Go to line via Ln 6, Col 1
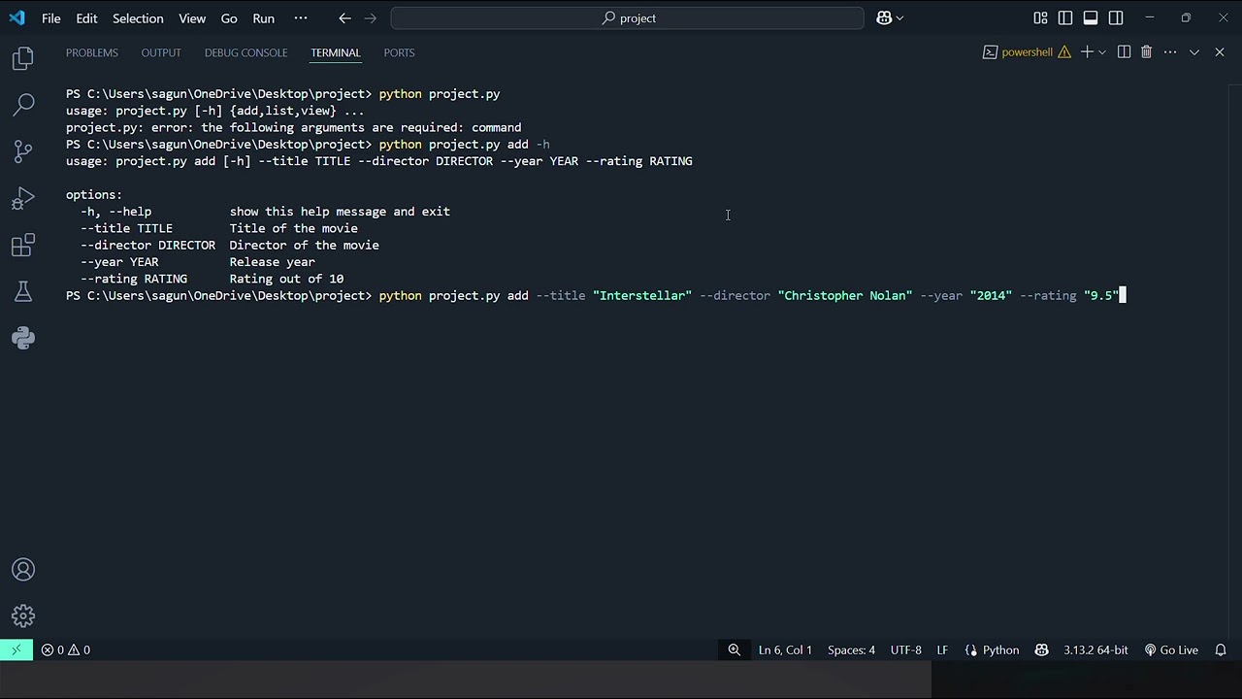The image size is (1242, 699). pos(785,649)
